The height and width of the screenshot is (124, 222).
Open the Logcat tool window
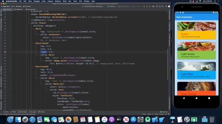pyautogui.click(x=33, y=112)
